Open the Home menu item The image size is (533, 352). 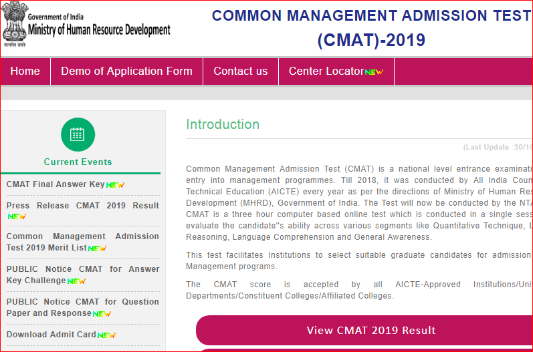25,71
